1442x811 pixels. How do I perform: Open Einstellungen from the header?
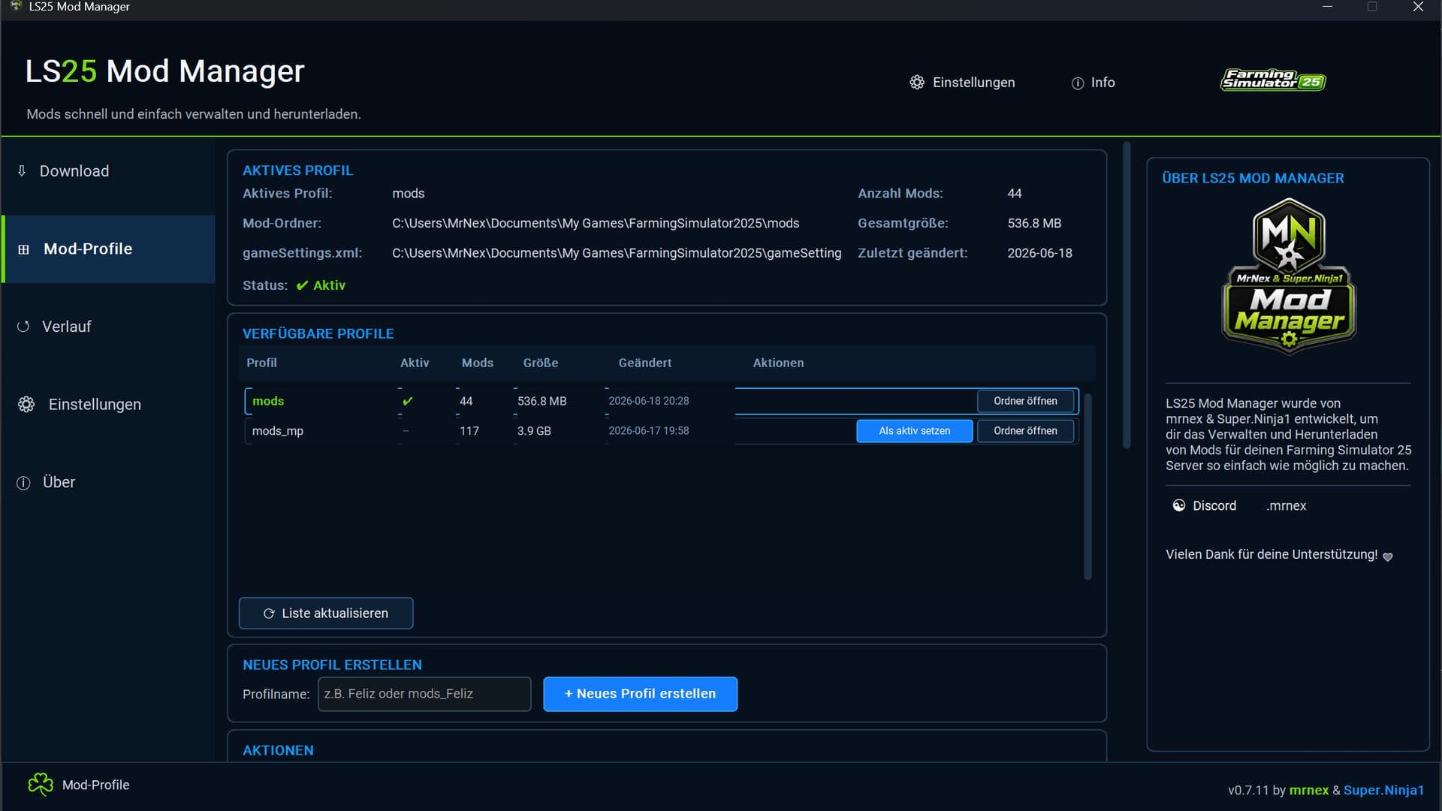[x=962, y=83]
